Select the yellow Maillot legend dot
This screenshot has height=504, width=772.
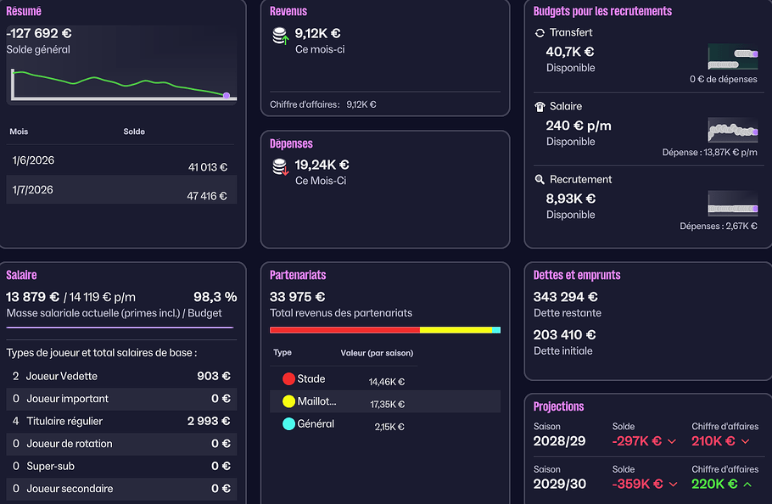[288, 401]
